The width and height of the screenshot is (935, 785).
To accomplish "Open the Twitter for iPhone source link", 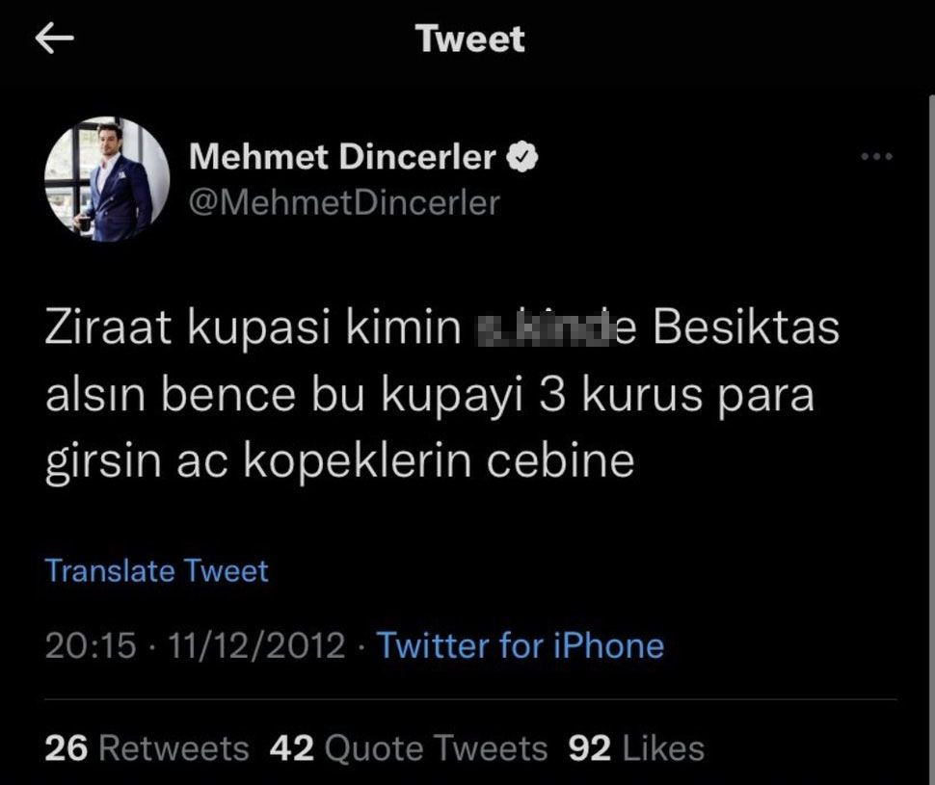I will pos(521,645).
